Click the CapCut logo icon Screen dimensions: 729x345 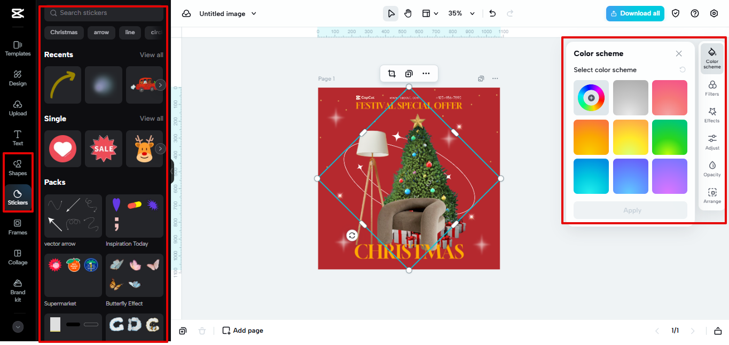coord(18,14)
